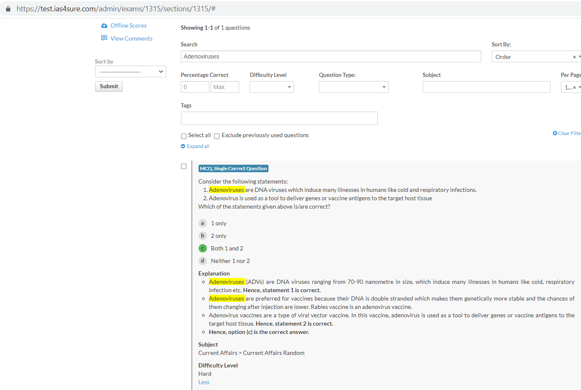Viewport: 581px width, 390px height.
Task: Open the left Sort by dropdown
Action: click(131, 71)
